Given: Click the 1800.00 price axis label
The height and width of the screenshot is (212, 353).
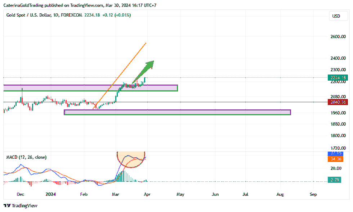Looking at the screenshot, I should [x=338, y=135].
